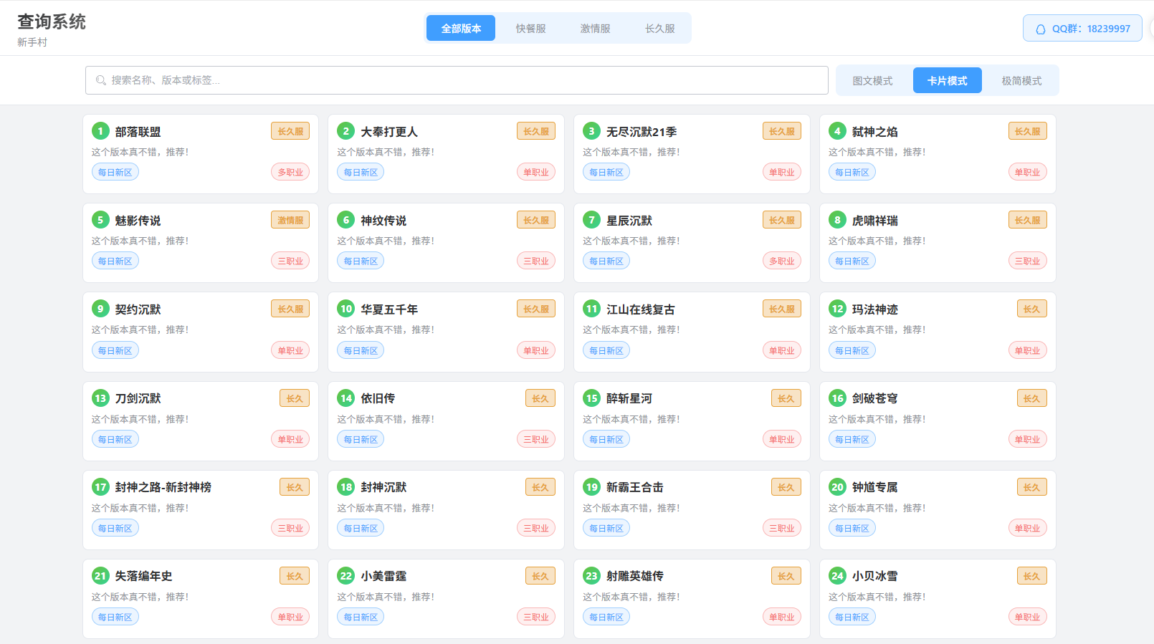Click number 24 badge beside 小贝冰雪
1154x644 pixels.
837,576
